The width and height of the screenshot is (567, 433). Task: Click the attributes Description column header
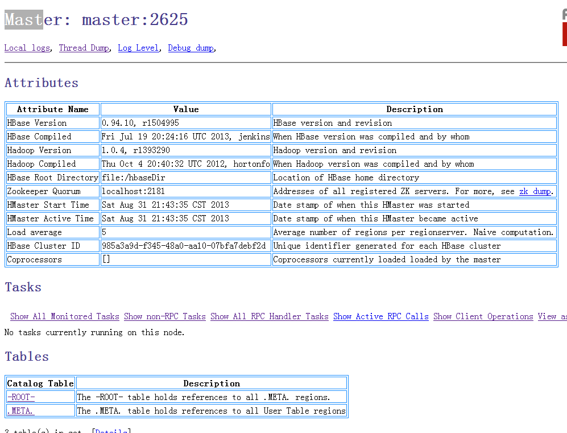(415, 109)
